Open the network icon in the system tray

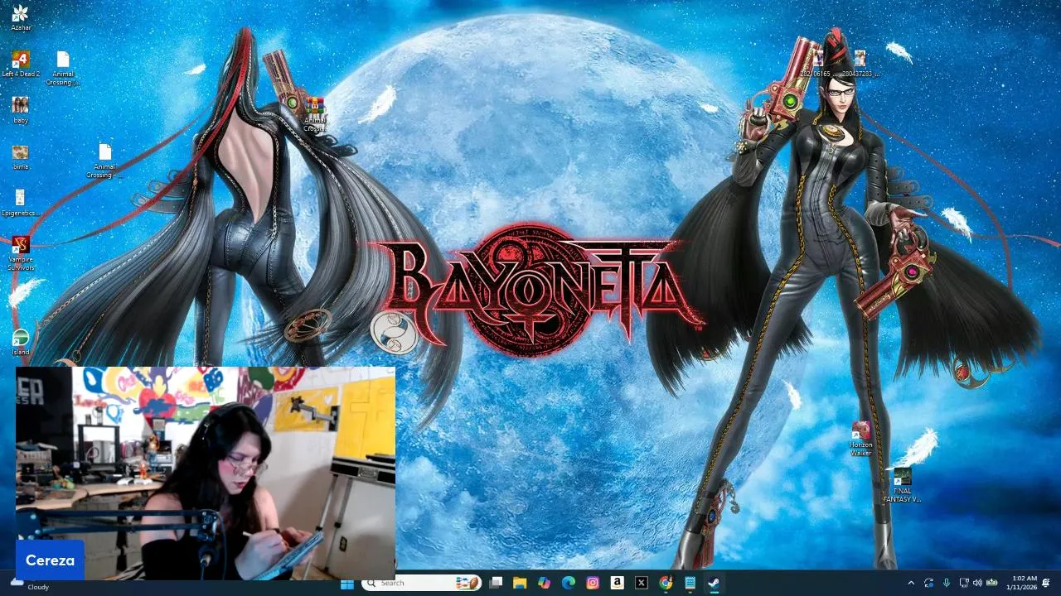pos(964,583)
